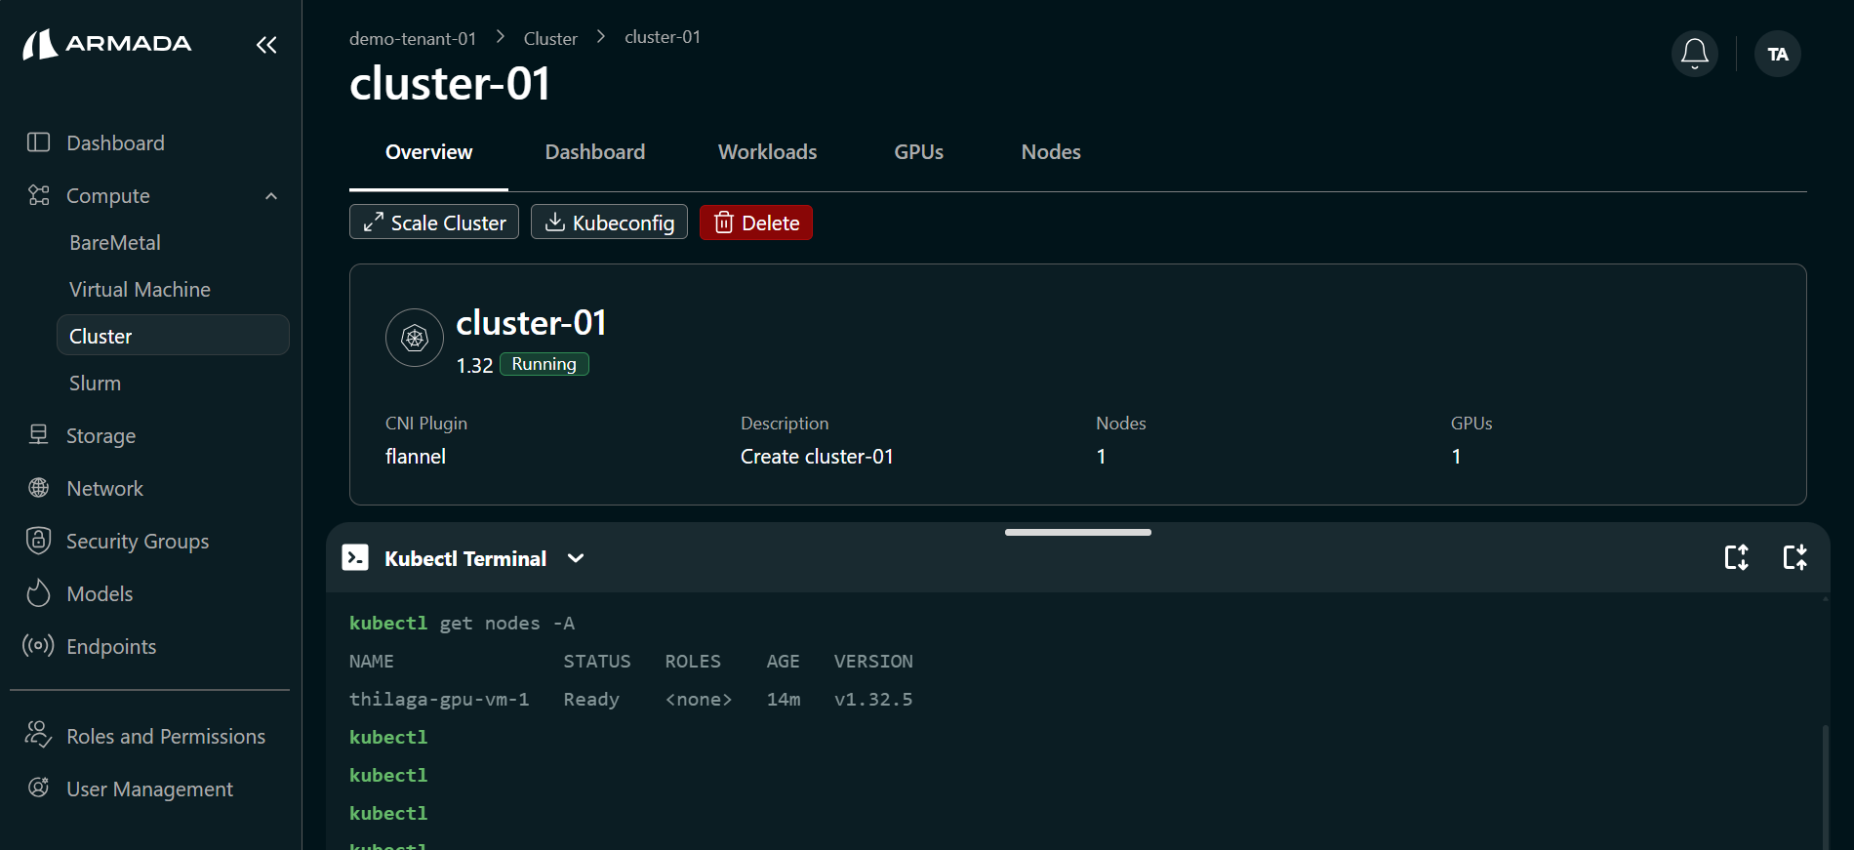
Task: Open the Nodes tab
Action: coord(1050,152)
